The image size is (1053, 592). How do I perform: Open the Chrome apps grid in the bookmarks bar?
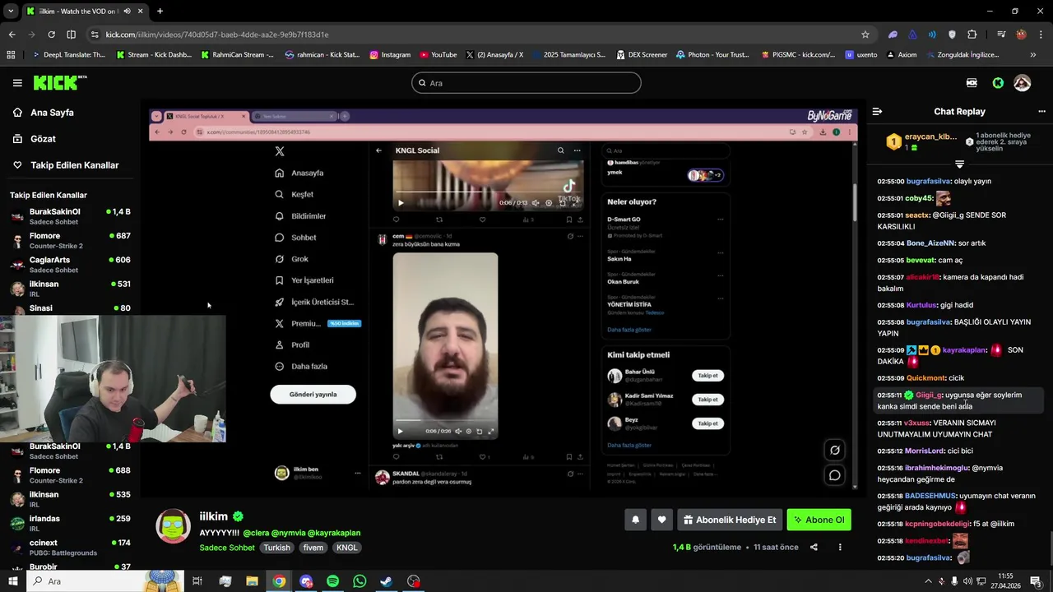[x=11, y=55]
